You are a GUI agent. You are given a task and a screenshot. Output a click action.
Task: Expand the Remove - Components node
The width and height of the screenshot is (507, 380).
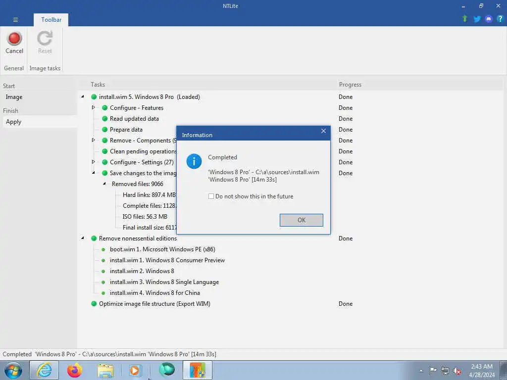click(94, 140)
